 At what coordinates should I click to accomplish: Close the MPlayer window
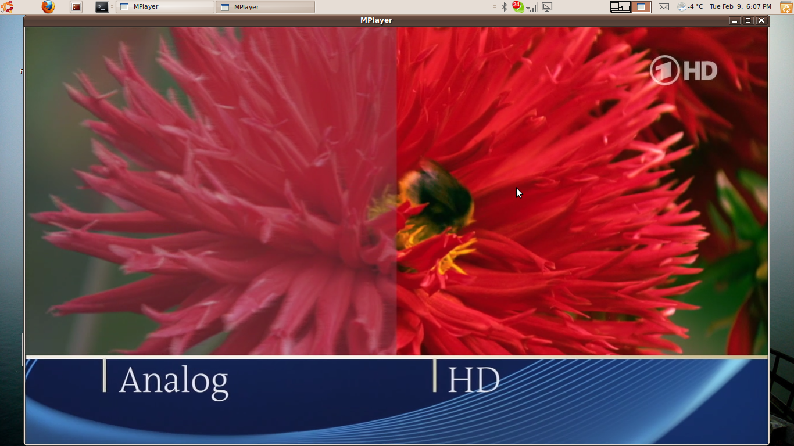click(761, 20)
